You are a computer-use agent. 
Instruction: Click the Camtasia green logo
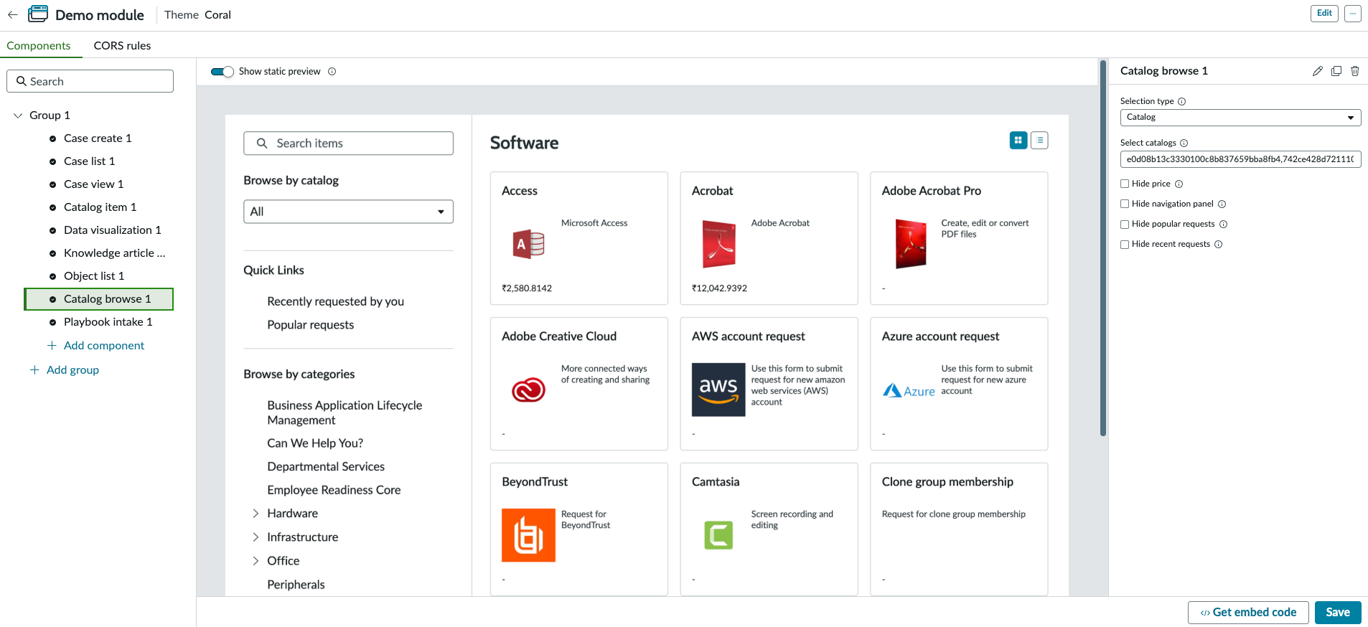point(718,535)
